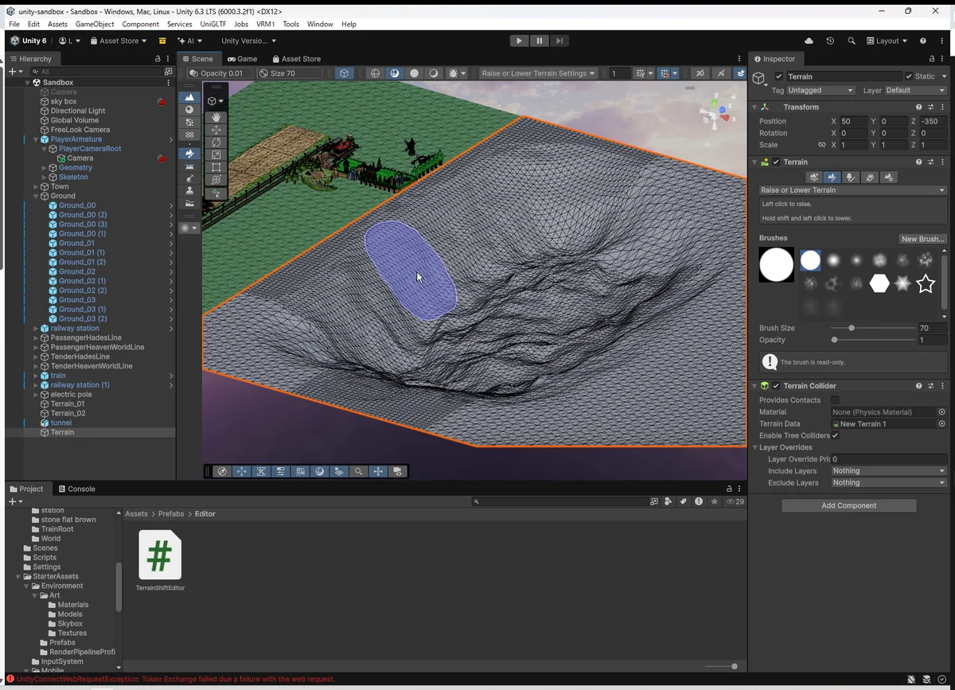The width and height of the screenshot is (955, 690).
Task: Open the Tag dropdown showing Untagged
Action: click(821, 91)
